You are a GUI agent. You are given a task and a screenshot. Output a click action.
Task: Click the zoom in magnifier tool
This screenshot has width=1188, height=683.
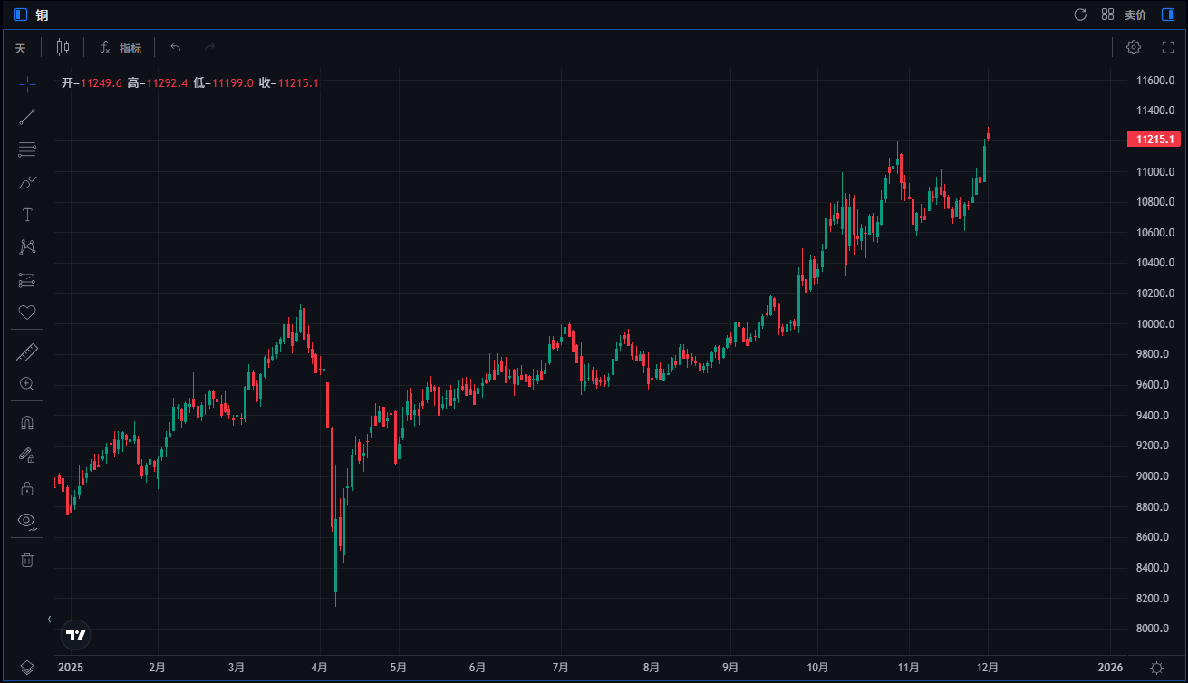click(27, 384)
